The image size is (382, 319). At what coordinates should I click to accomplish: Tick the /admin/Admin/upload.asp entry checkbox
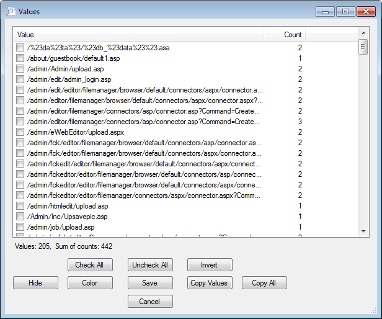coord(20,69)
